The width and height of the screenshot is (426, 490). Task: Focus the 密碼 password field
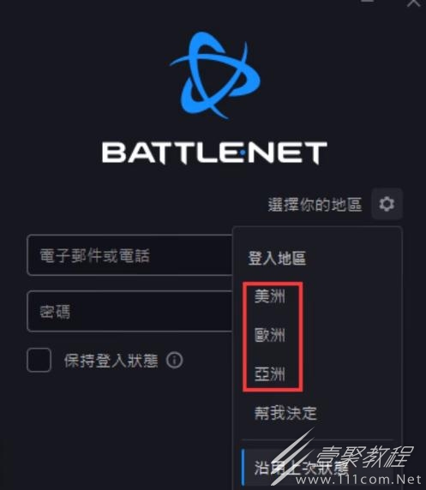pos(129,311)
